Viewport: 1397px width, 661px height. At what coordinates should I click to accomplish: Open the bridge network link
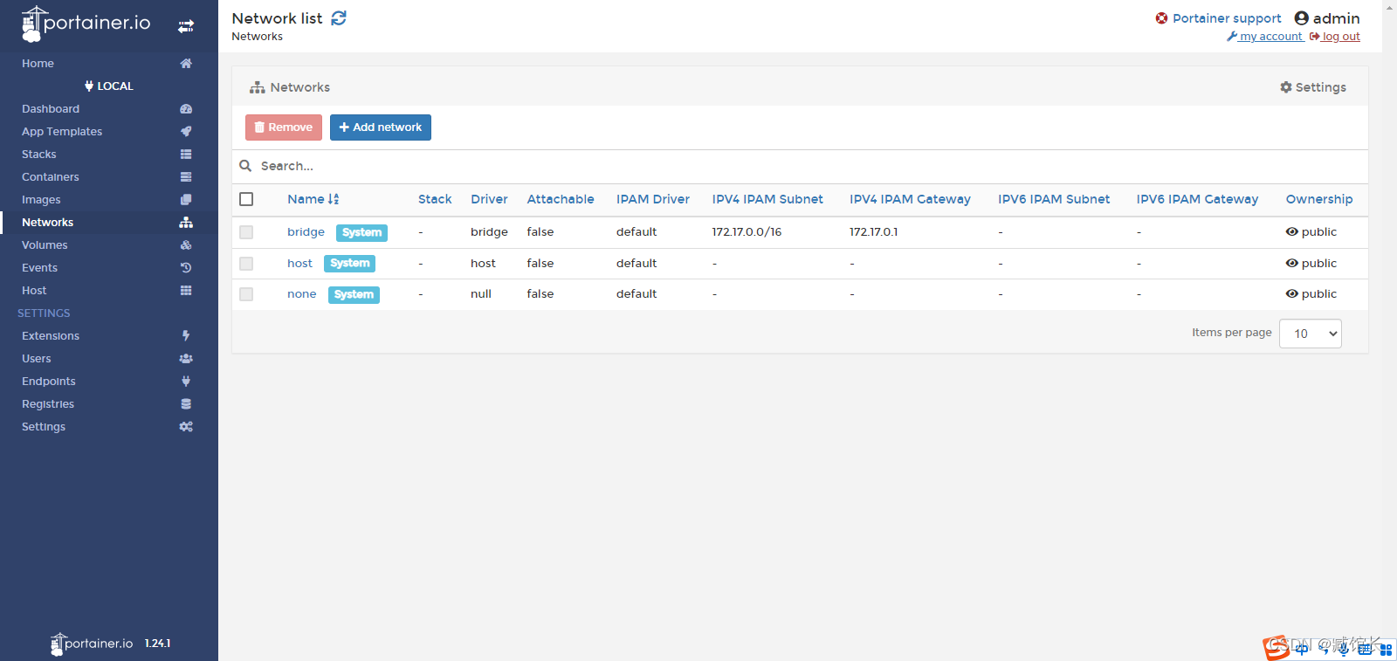coord(306,231)
